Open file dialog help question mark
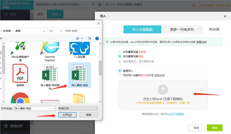Viewport: 231px width, 134px height. pyautogui.click(x=97, y=38)
